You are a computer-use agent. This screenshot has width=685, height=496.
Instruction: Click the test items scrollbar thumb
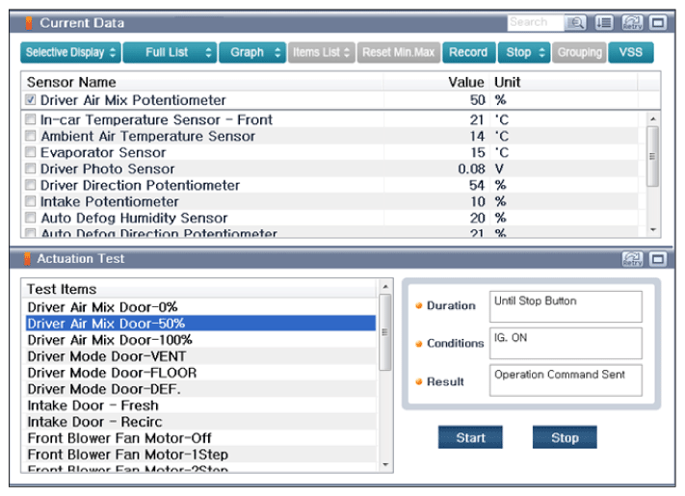tap(384, 332)
